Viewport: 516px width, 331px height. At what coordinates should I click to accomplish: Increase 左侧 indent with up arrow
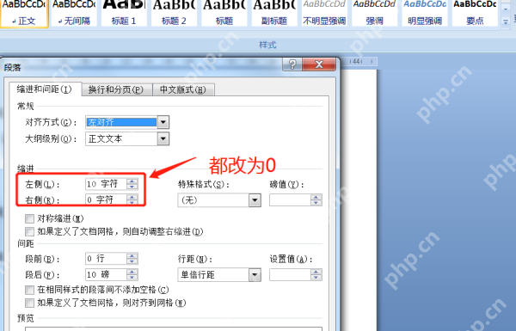pyautogui.click(x=132, y=181)
